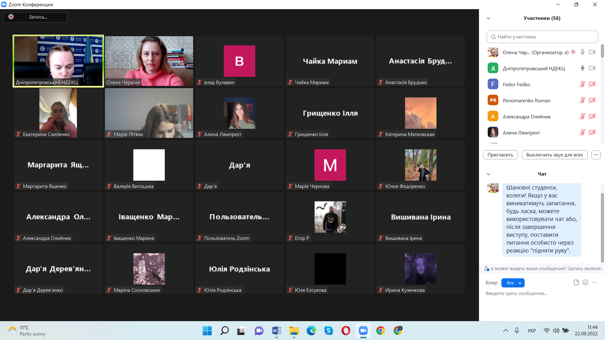Click Алина Лямпрехт muted mic in list
This screenshot has height=340, width=605.
[582, 133]
